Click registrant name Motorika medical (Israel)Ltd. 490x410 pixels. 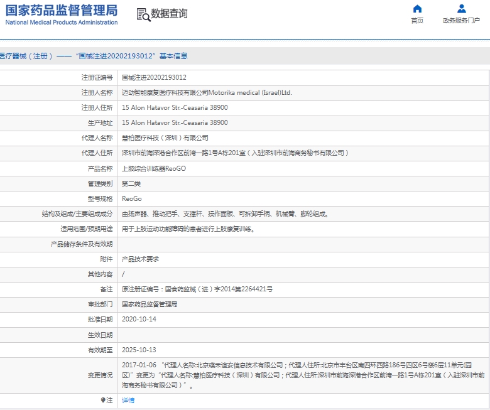point(250,92)
